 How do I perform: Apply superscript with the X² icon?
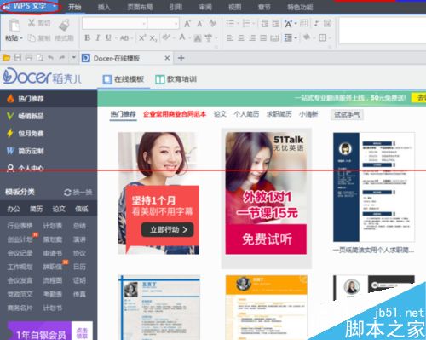point(142,37)
